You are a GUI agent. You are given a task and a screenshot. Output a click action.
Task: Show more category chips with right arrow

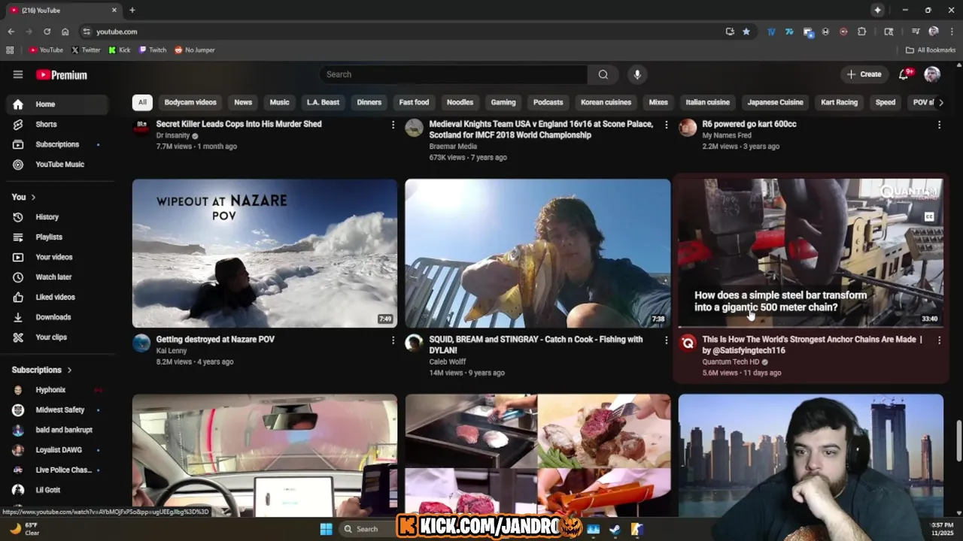[940, 102]
